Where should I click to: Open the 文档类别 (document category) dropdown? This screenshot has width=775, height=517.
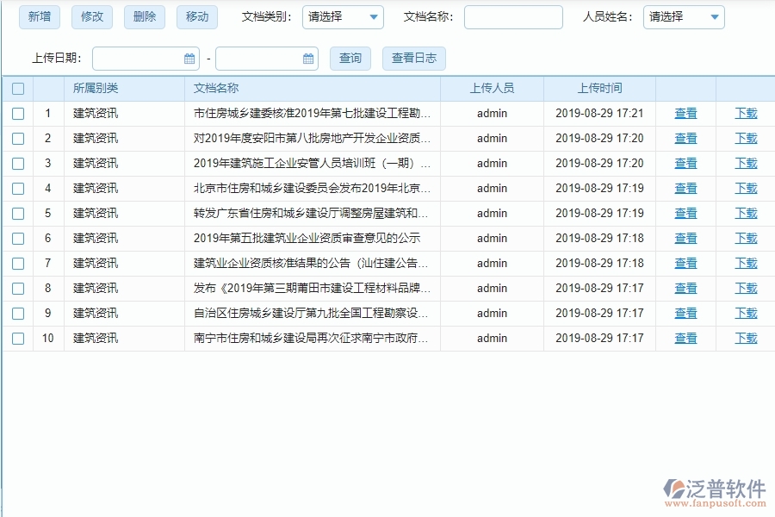pyautogui.click(x=343, y=16)
